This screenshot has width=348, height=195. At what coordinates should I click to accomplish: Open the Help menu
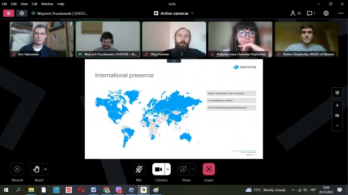click(x=60, y=4)
